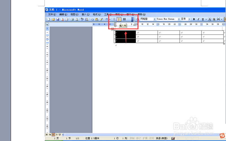Run Spelling and Grammar check icon
Image resolution: width=226 pixels, height=141 pixels.
point(82,19)
